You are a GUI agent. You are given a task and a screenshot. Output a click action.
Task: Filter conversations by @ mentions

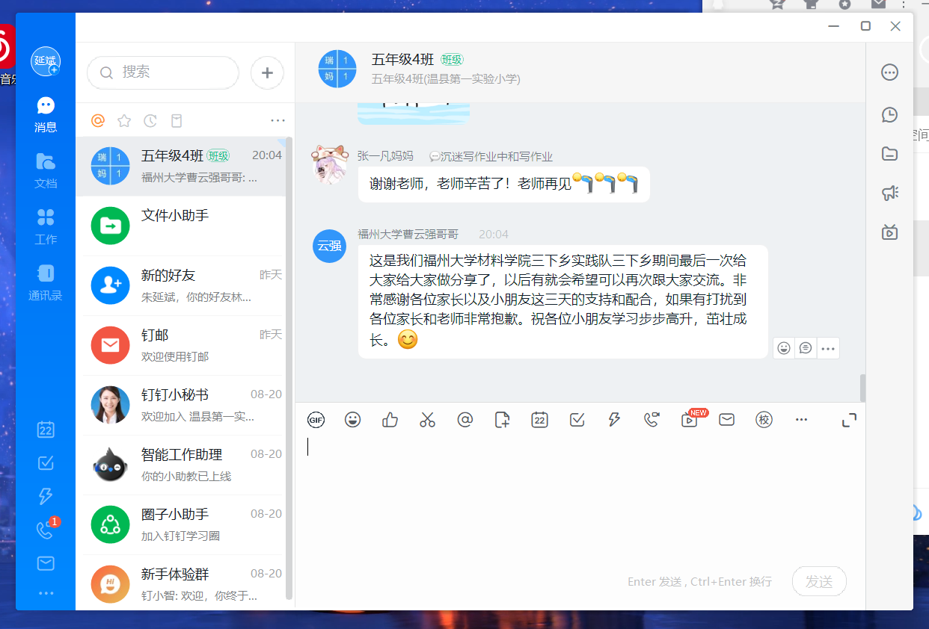pyautogui.click(x=97, y=121)
